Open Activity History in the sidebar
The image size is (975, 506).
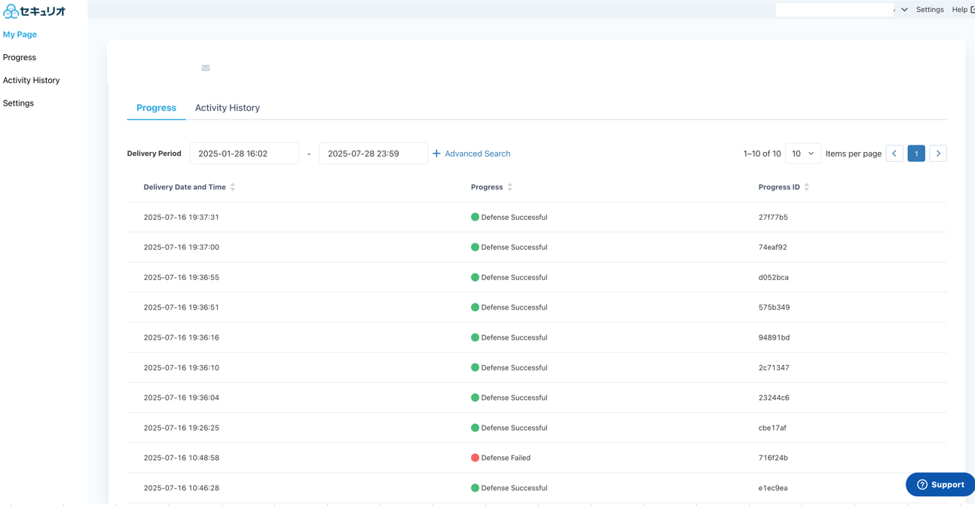31,80
